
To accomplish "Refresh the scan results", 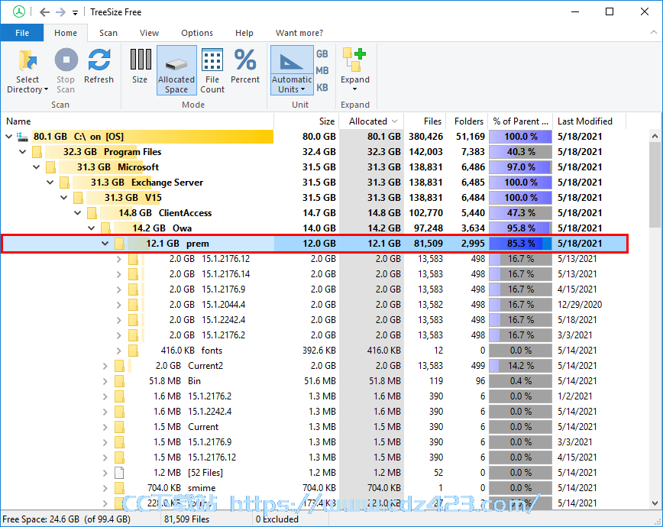I will coord(99,66).
